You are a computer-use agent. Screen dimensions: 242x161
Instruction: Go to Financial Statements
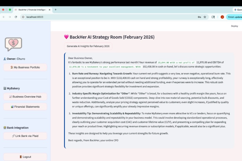click(x=25, y=107)
